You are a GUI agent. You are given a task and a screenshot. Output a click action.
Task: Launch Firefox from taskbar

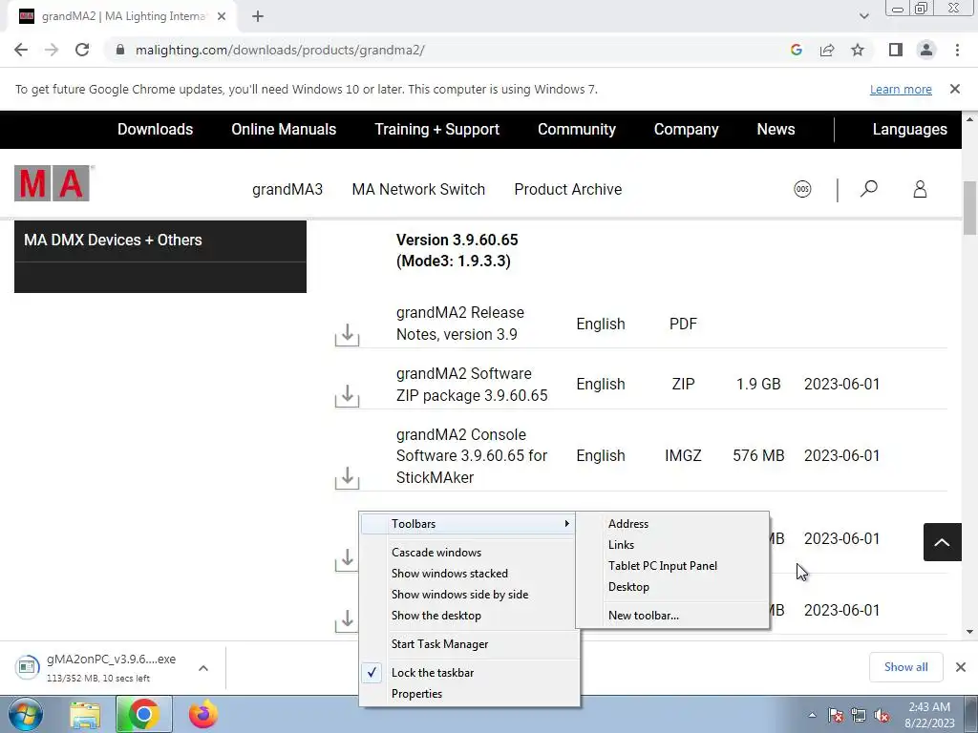pos(203,714)
